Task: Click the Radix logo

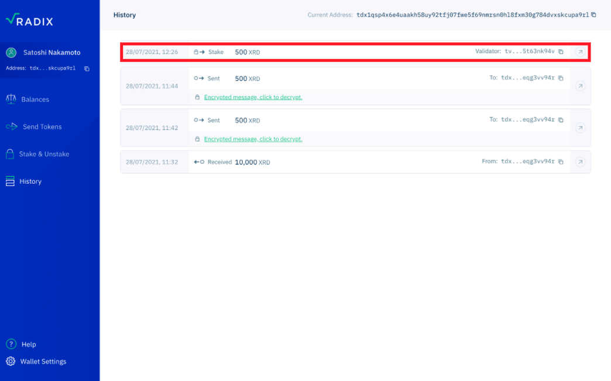Action: click(30, 20)
